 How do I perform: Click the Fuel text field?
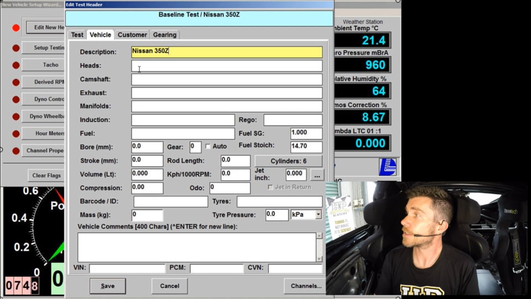[x=183, y=133]
